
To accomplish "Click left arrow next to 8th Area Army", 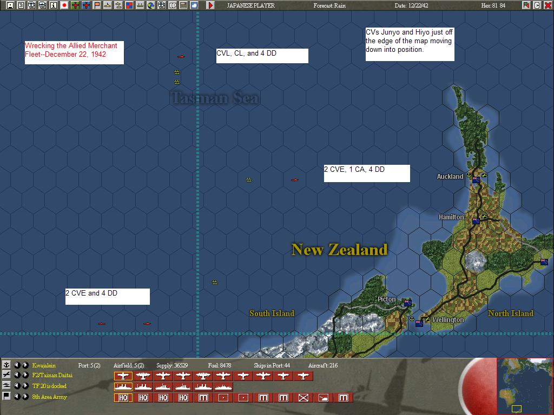I will pyautogui.click(x=17, y=396).
